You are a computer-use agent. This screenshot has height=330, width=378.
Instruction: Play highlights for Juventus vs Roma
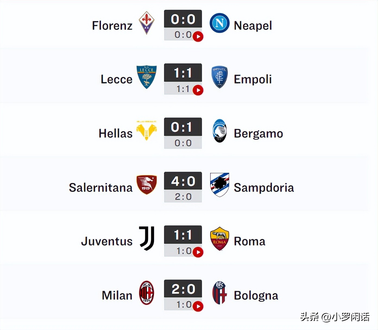(198, 252)
